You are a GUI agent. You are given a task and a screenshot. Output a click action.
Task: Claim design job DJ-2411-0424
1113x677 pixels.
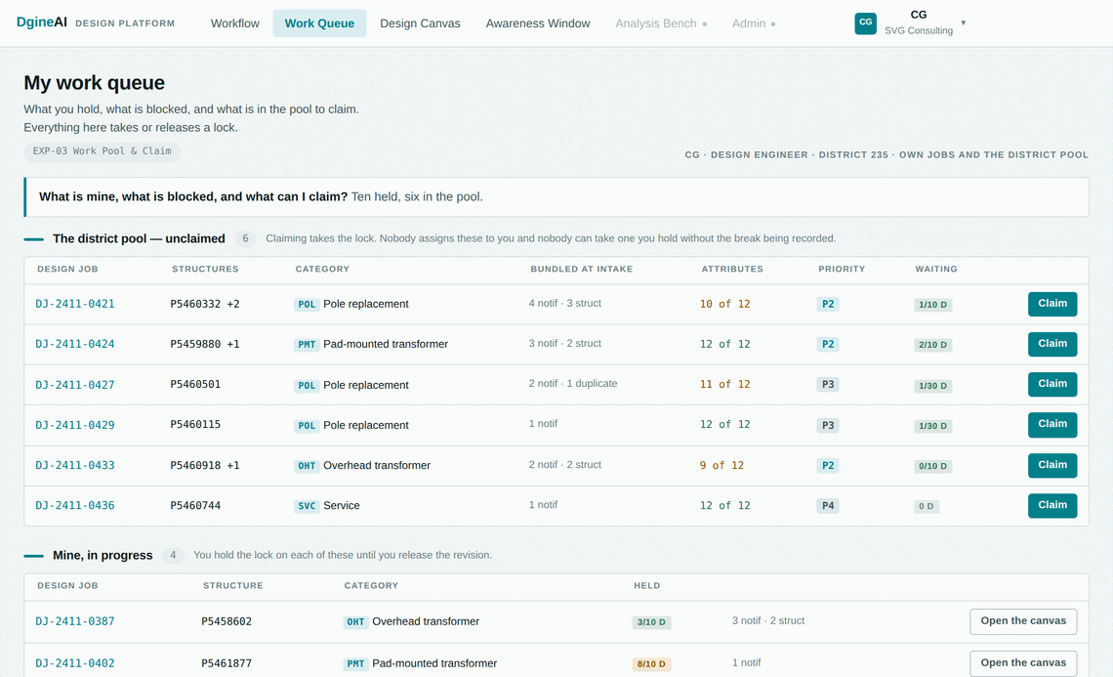(1052, 344)
